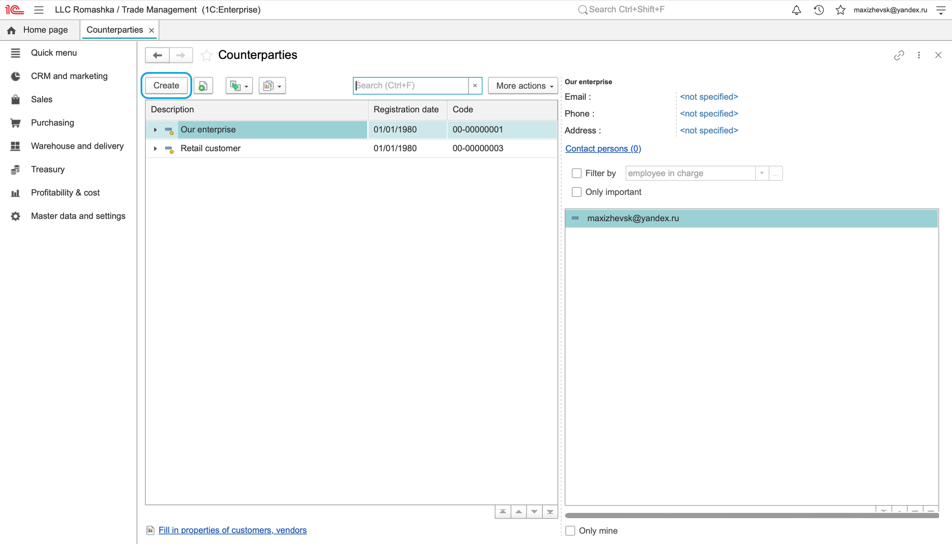
Task: Open the 1C main menu hamburger icon
Action: point(39,10)
